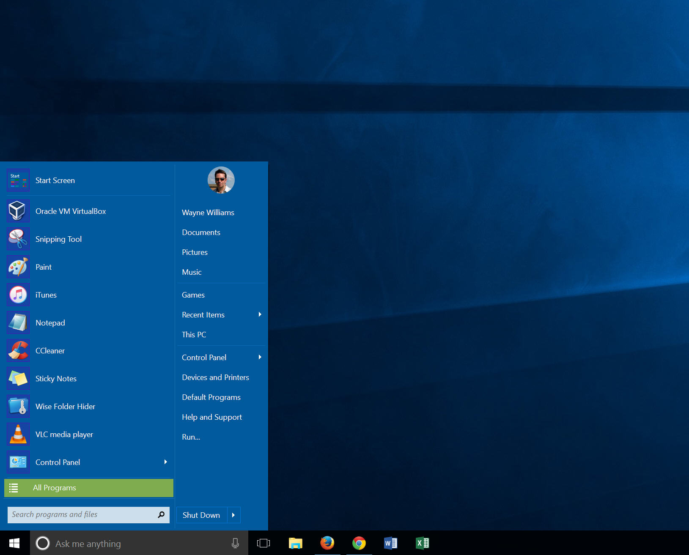The width and height of the screenshot is (689, 555).
Task: Open All Programs
Action: click(55, 487)
